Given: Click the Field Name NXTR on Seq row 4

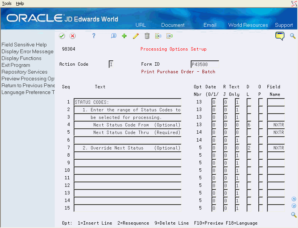Looking at the screenshot, I should tap(276, 125).
